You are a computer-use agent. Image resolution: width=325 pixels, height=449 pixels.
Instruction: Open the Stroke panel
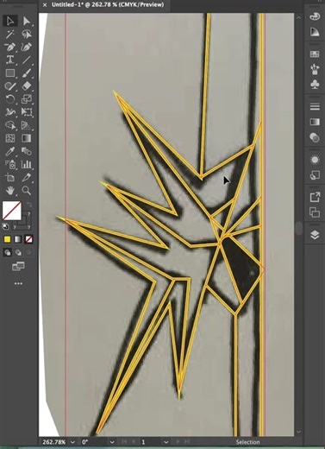315,106
